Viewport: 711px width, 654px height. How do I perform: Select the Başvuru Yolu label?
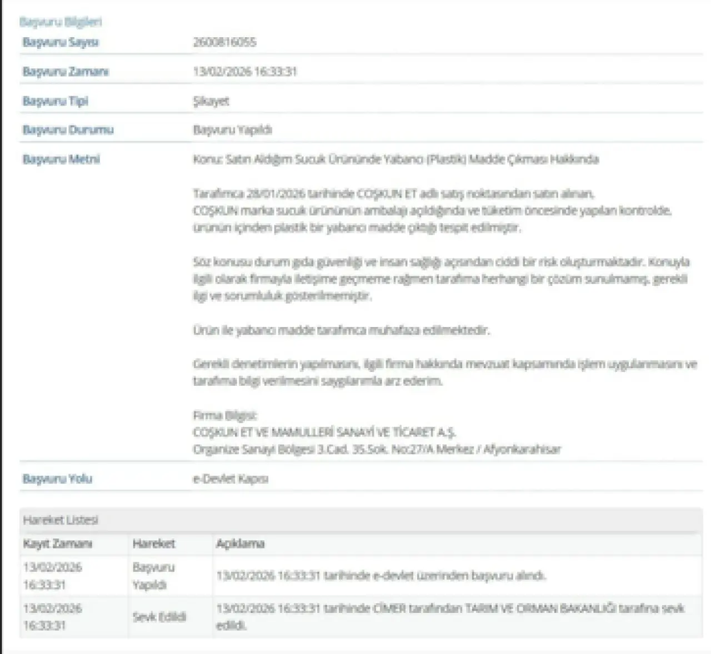[x=57, y=479]
